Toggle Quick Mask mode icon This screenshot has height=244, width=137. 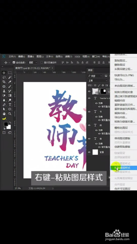[x=4, y=133]
